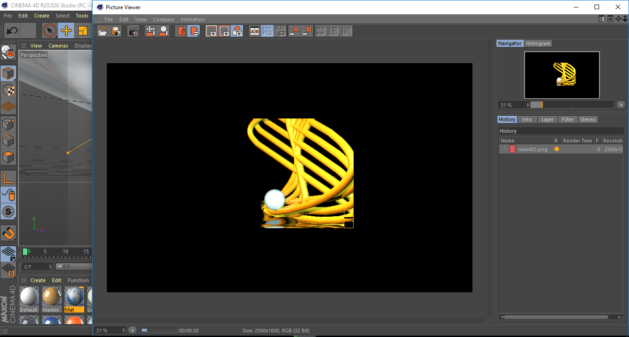Screen dimensions: 629x337
Task: Click the greyed AB eye icon
Action: pyautogui.click(x=280, y=31)
